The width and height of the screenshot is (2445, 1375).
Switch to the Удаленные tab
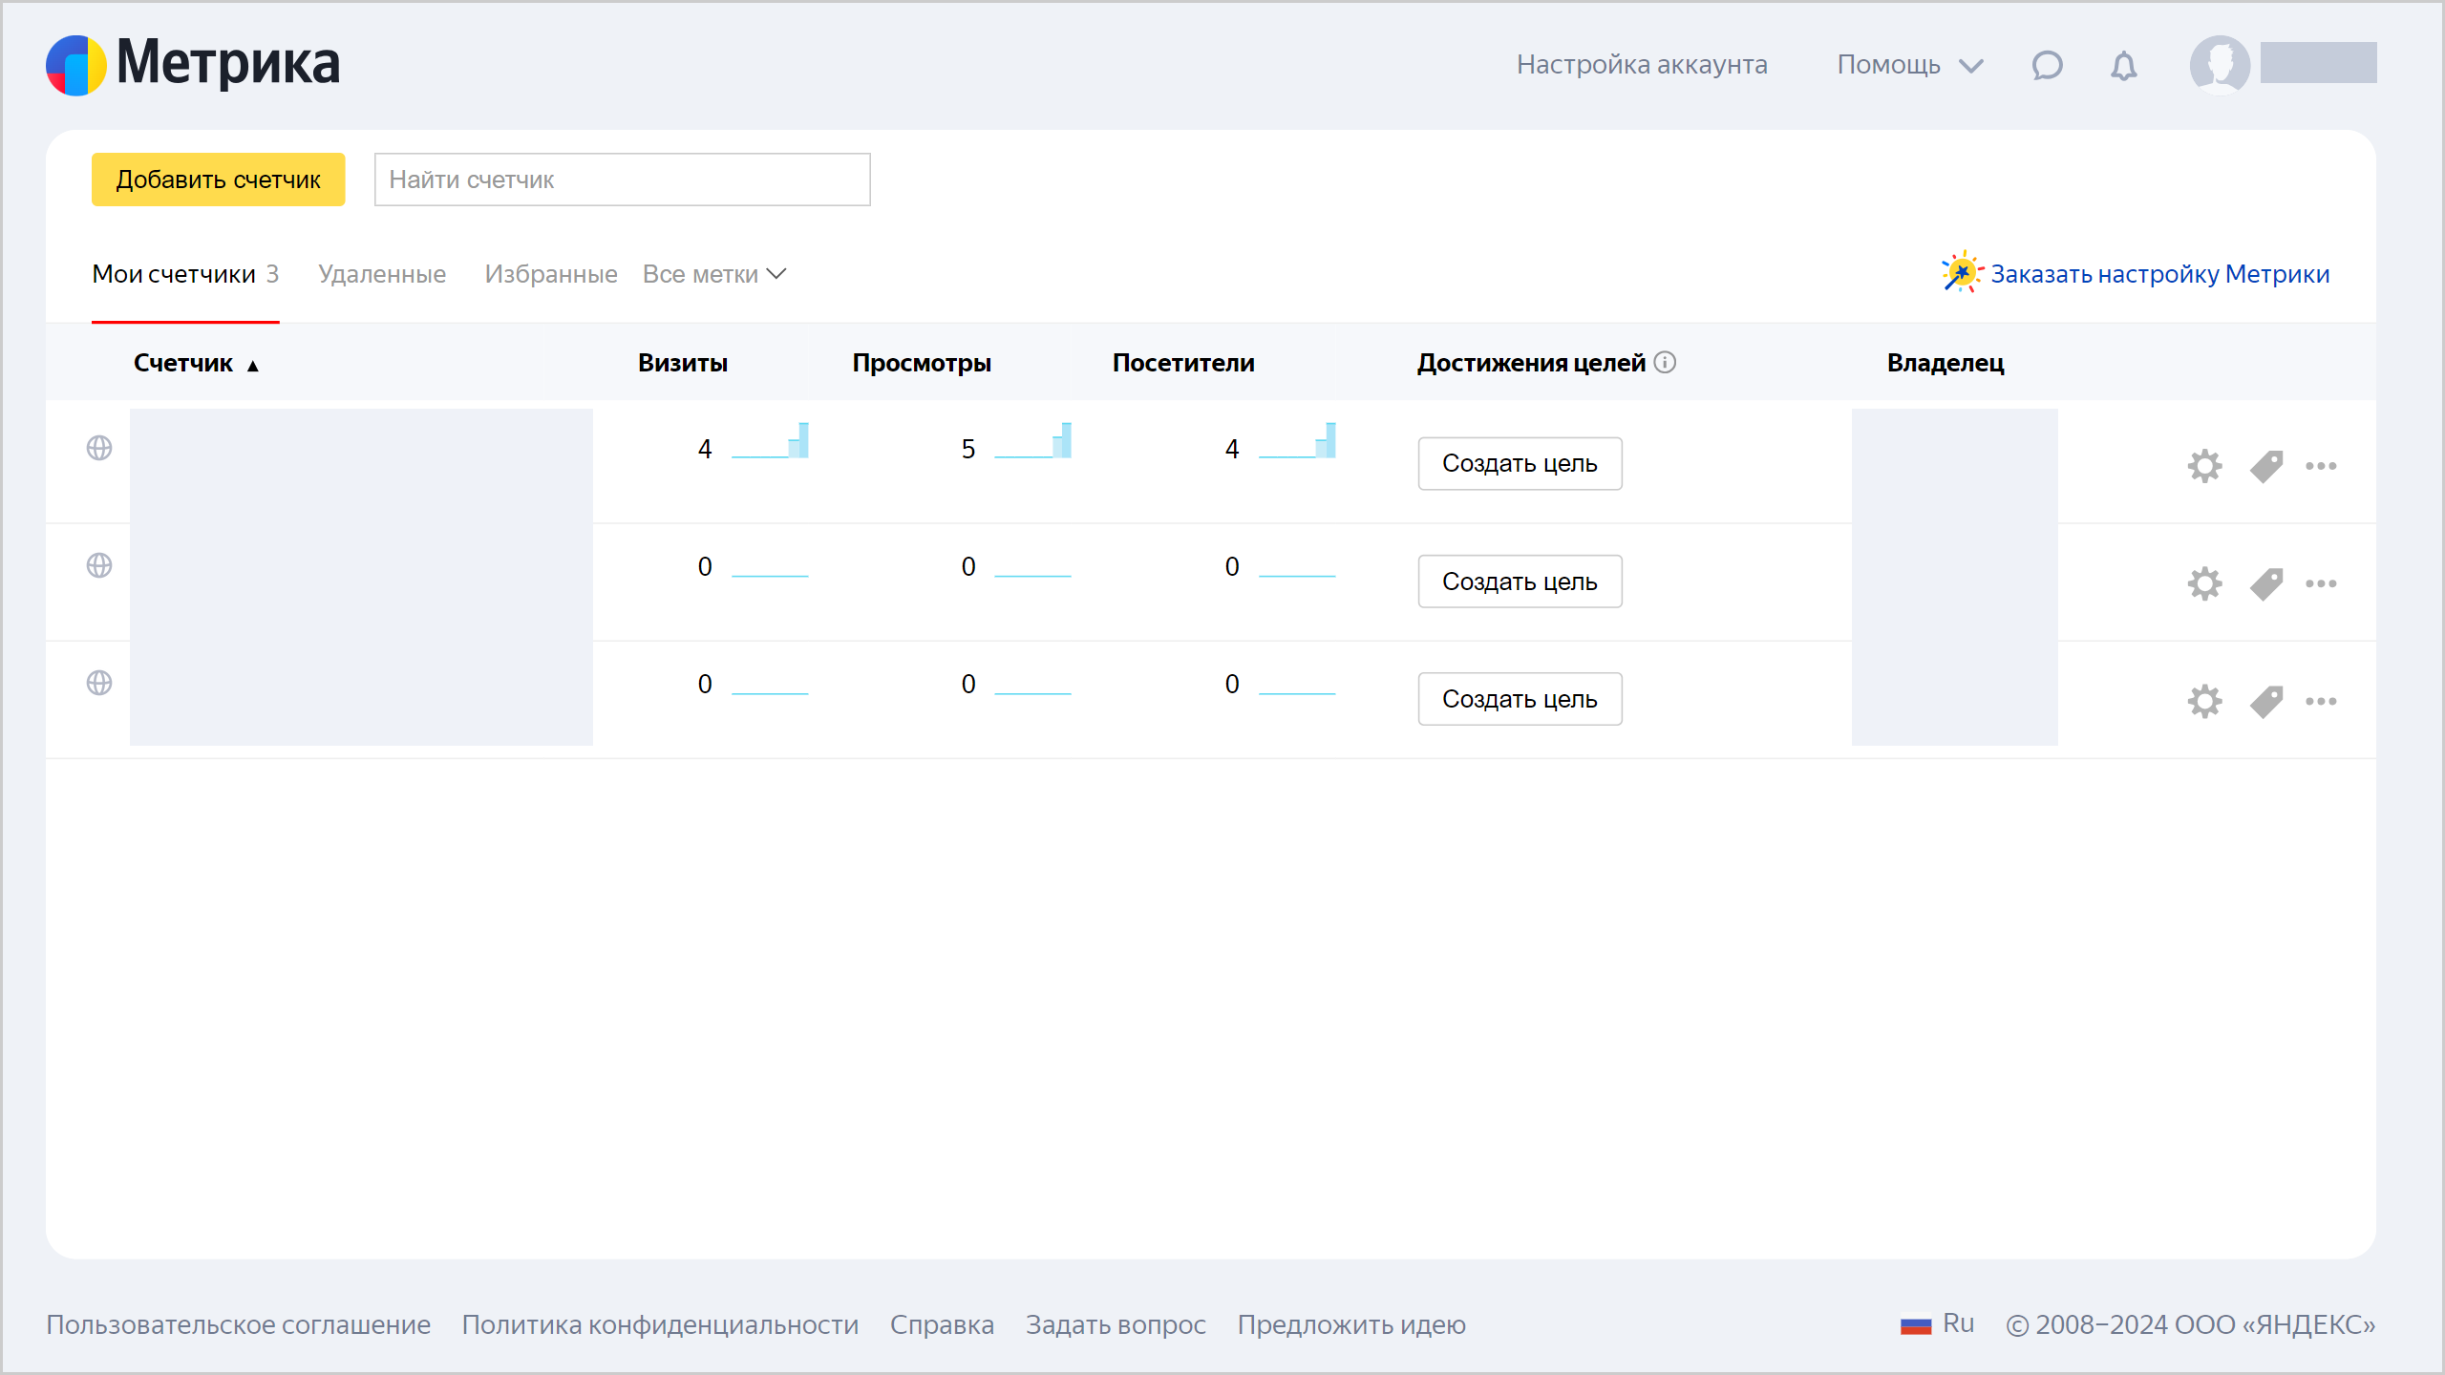[x=382, y=274]
